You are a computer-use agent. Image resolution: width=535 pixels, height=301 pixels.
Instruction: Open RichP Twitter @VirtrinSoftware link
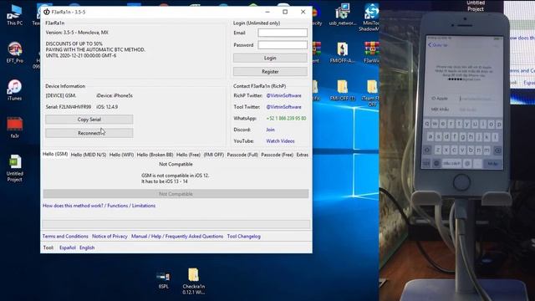point(284,95)
